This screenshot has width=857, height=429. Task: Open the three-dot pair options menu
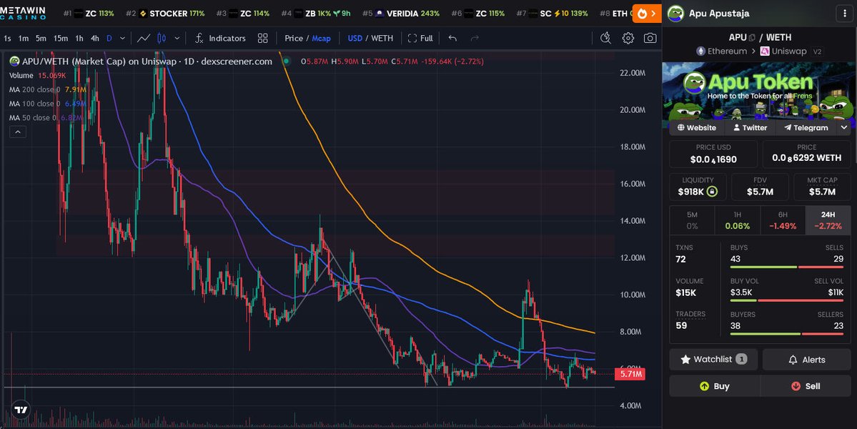845,14
